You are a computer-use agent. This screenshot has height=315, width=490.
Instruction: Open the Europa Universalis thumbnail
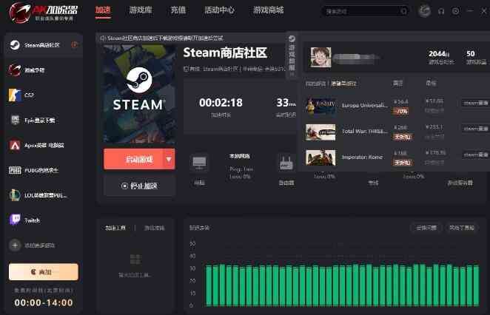click(x=320, y=106)
